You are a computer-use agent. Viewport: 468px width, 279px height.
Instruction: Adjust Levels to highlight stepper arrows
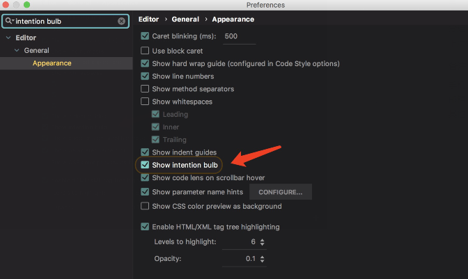tap(262, 242)
